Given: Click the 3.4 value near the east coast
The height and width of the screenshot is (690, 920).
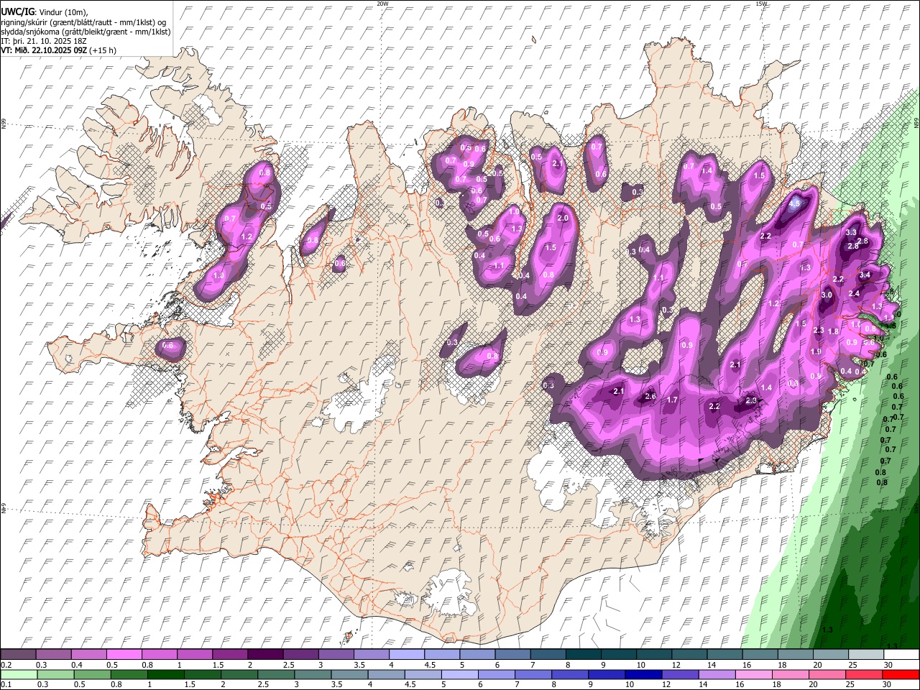Looking at the screenshot, I should 865,275.
